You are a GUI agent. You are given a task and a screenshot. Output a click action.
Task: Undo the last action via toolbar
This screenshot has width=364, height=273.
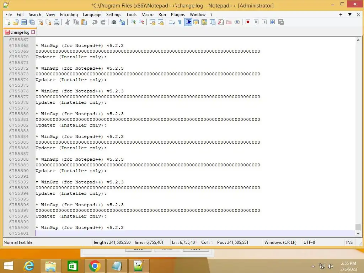coord(95,22)
